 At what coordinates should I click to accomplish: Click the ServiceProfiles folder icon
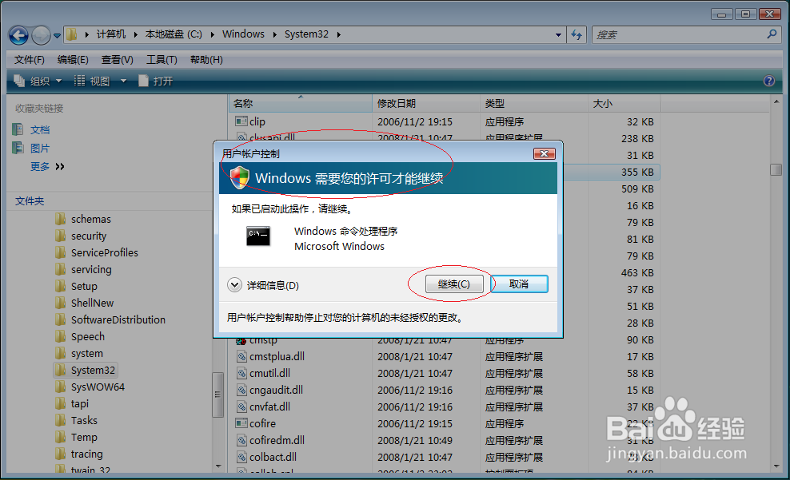[61, 252]
